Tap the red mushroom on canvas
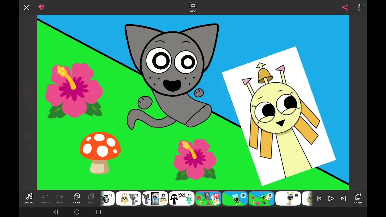386x217 pixels. 100,153
